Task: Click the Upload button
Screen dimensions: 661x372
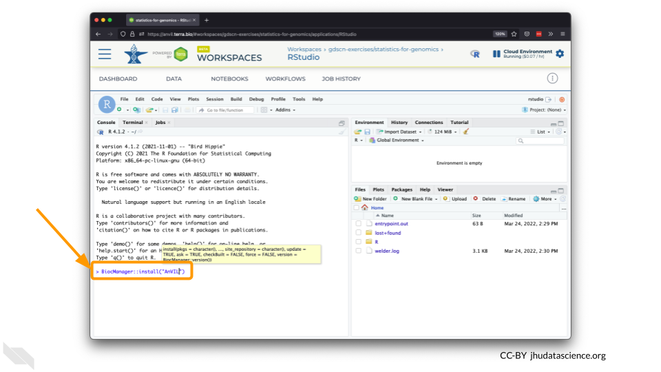Action: [455, 198]
